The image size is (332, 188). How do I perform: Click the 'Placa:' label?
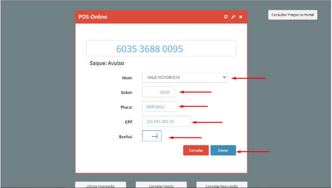click(x=127, y=107)
